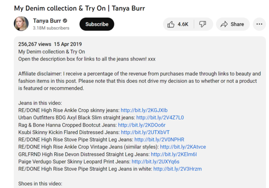Open Tanya Burr channel name link

pos(47,21)
